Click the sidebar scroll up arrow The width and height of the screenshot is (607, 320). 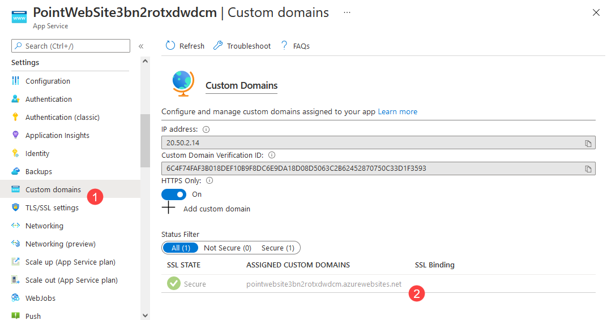click(145, 61)
